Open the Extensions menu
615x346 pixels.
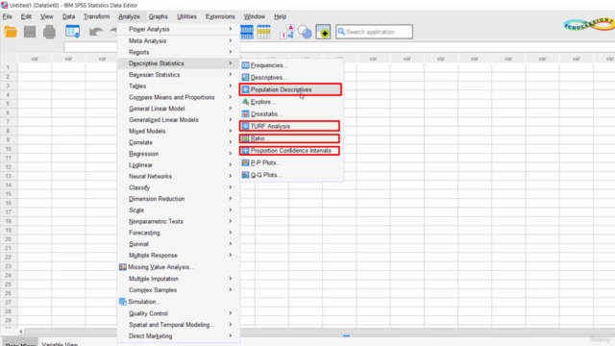point(220,16)
